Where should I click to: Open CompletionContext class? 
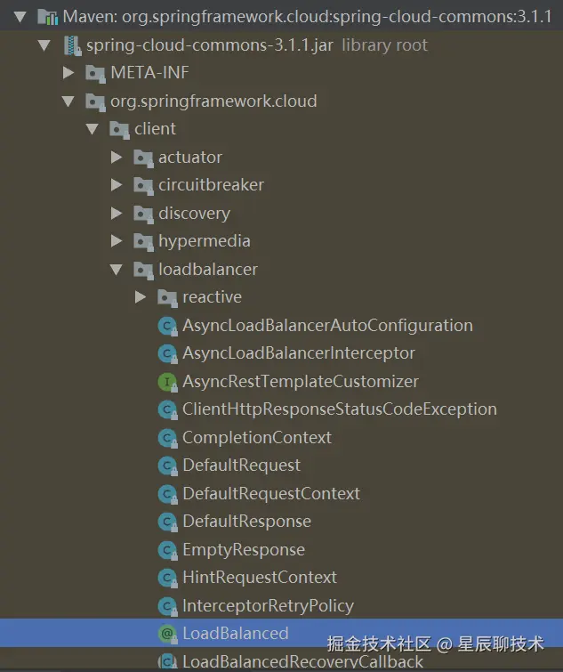tap(257, 438)
